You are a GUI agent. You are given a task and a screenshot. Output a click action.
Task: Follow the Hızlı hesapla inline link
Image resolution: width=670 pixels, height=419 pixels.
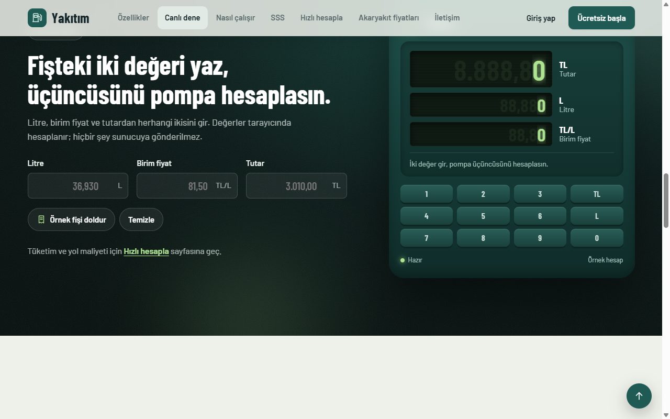(x=146, y=251)
